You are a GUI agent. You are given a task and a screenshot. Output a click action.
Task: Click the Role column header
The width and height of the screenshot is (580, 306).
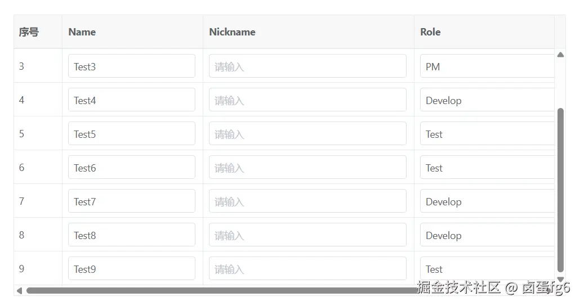[x=430, y=32]
